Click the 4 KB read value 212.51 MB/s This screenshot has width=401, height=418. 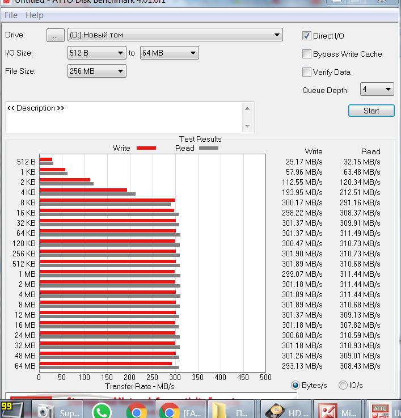[360, 192]
